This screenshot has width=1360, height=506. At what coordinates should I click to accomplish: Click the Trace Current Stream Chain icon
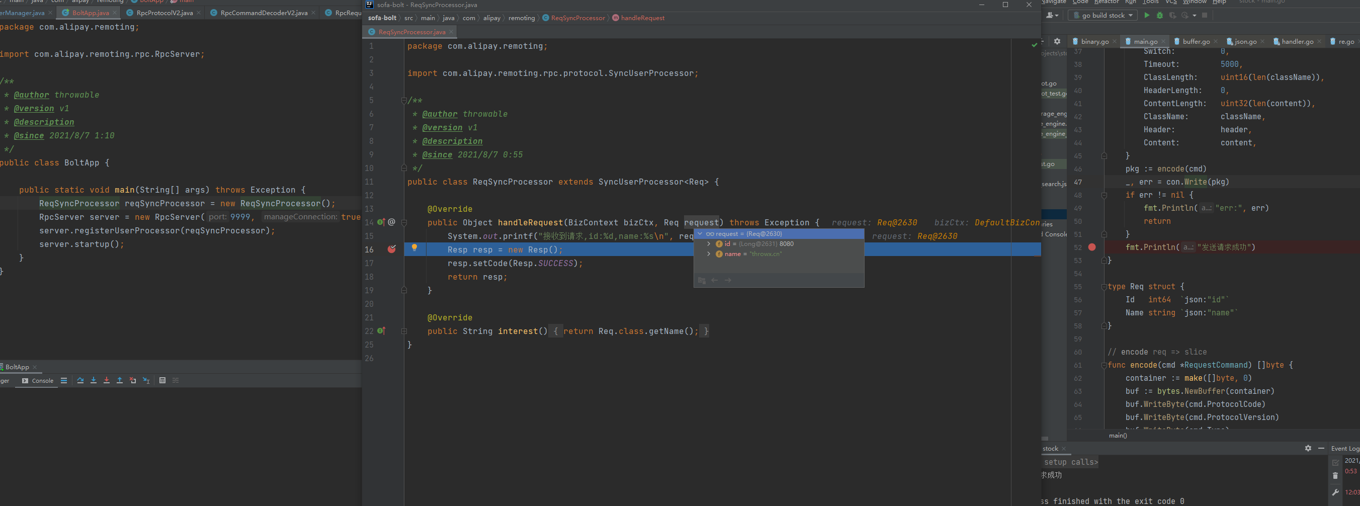176,380
